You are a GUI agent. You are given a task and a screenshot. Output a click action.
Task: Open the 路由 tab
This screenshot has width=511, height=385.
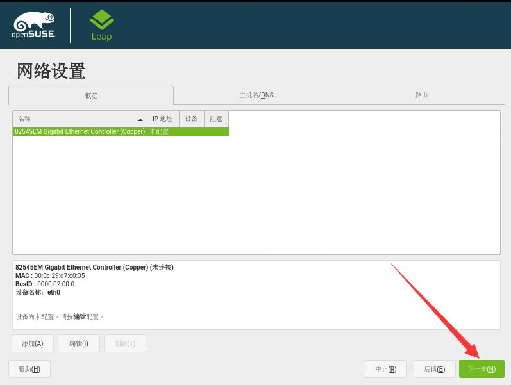[421, 95]
